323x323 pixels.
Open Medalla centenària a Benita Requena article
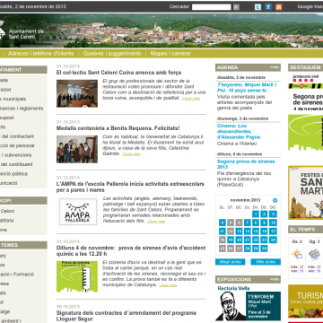point(118,128)
